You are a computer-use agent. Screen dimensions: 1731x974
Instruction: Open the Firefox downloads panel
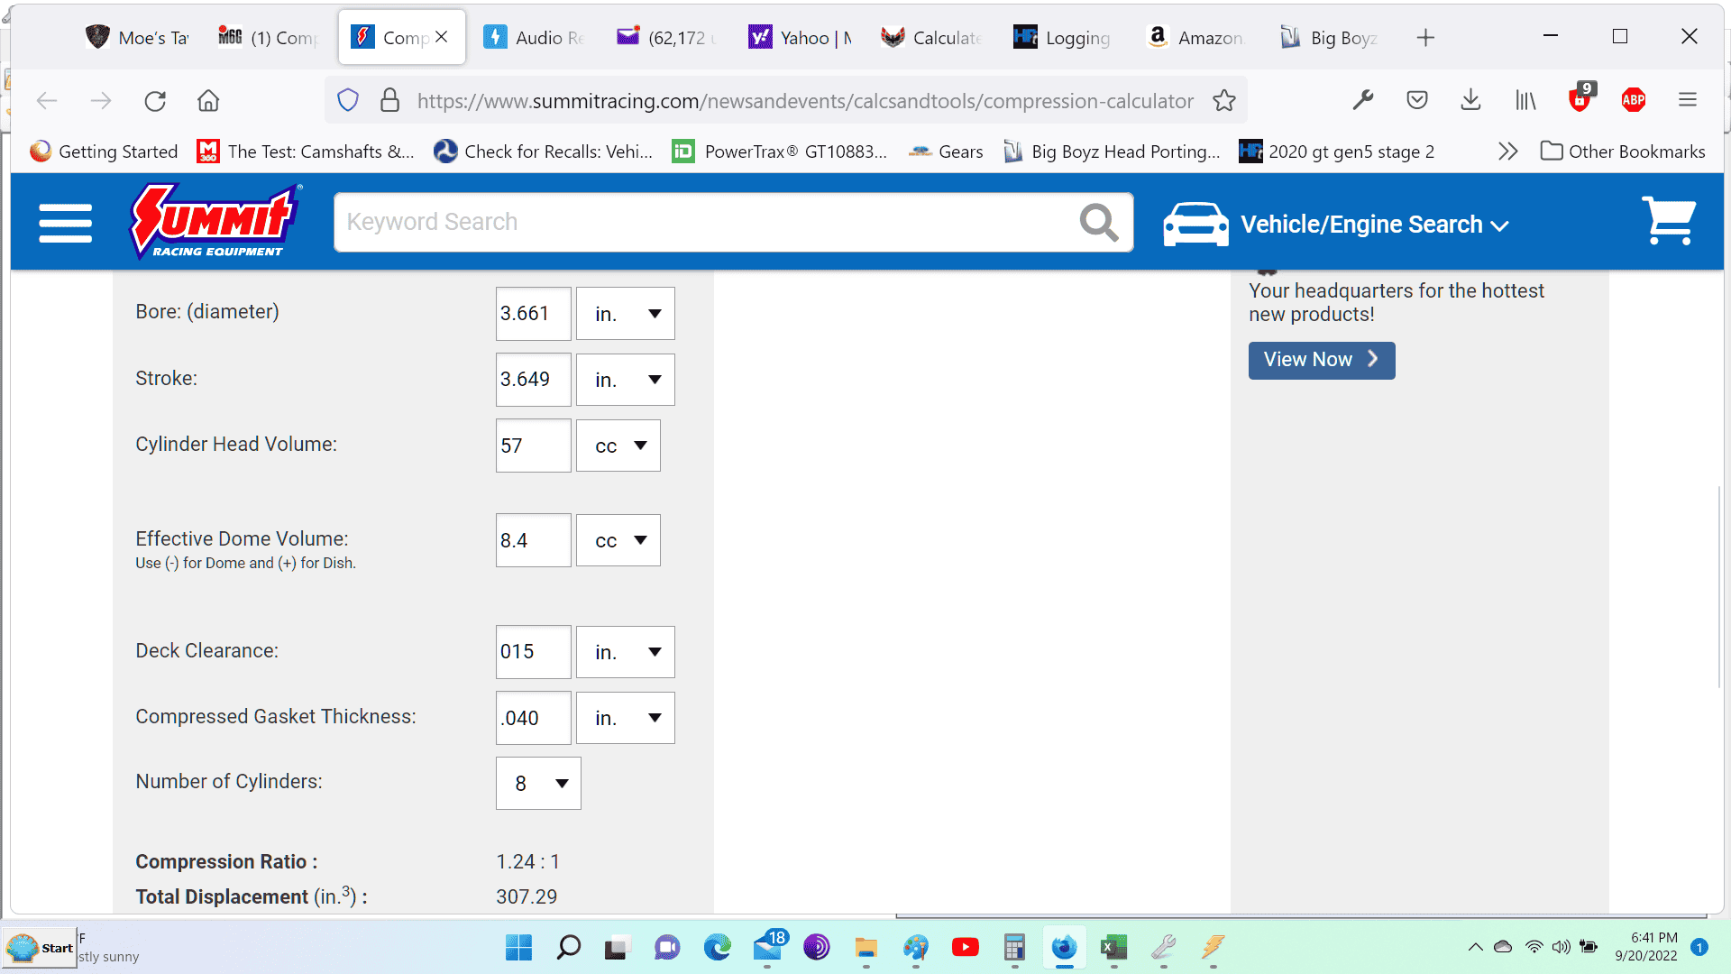click(x=1470, y=100)
